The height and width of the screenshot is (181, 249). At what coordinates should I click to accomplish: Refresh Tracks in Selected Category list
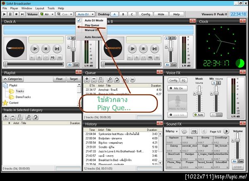[35, 117]
